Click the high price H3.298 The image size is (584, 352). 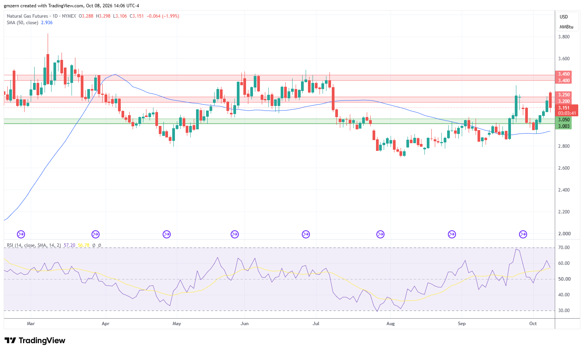click(103, 16)
